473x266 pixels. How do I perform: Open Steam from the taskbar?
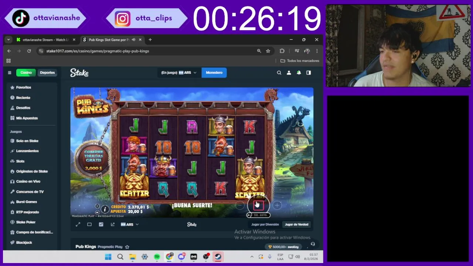218,257
